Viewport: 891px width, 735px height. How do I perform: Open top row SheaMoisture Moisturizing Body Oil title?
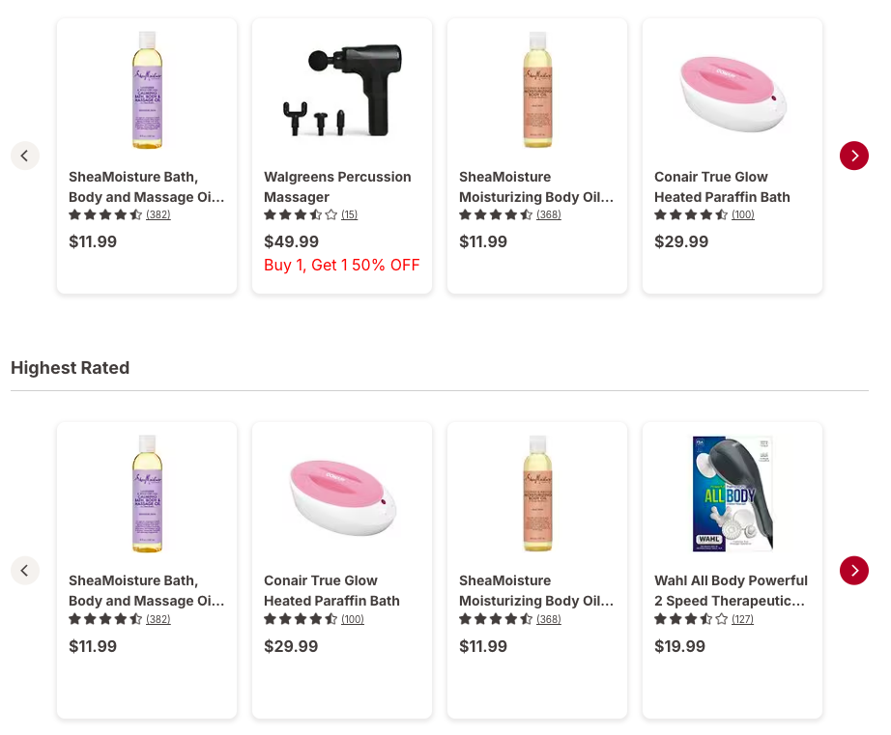point(536,186)
